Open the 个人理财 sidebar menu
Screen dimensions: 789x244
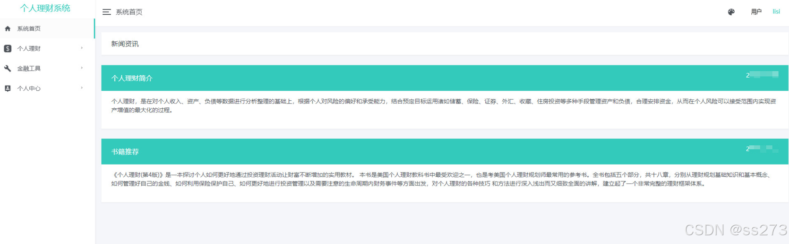[47, 48]
